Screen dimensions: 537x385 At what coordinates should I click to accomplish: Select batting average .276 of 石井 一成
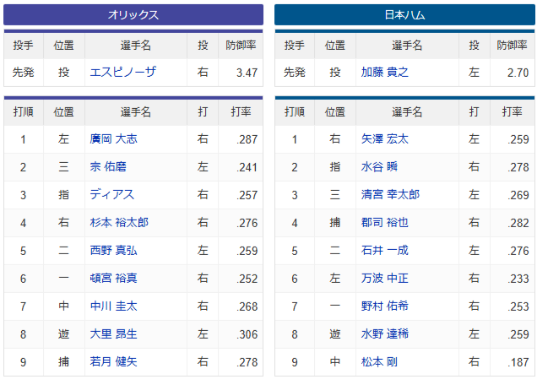tap(518, 251)
